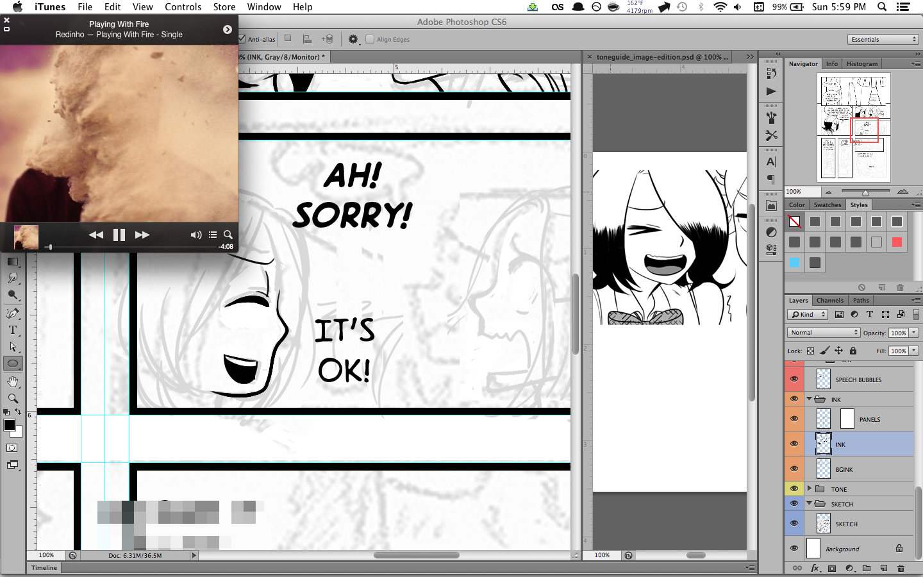Open the Timeline panel
923x577 pixels.
point(44,567)
